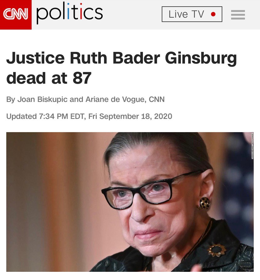Image resolution: width=260 pixels, height=280 pixels.
Task: Click the red CNN logo
Action: coord(16,15)
